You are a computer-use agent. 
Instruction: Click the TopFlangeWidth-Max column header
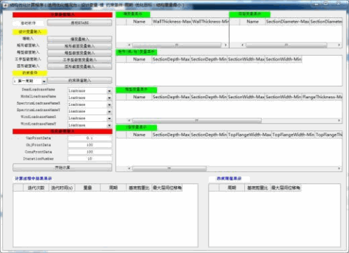pyautogui.click(x=249, y=135)
